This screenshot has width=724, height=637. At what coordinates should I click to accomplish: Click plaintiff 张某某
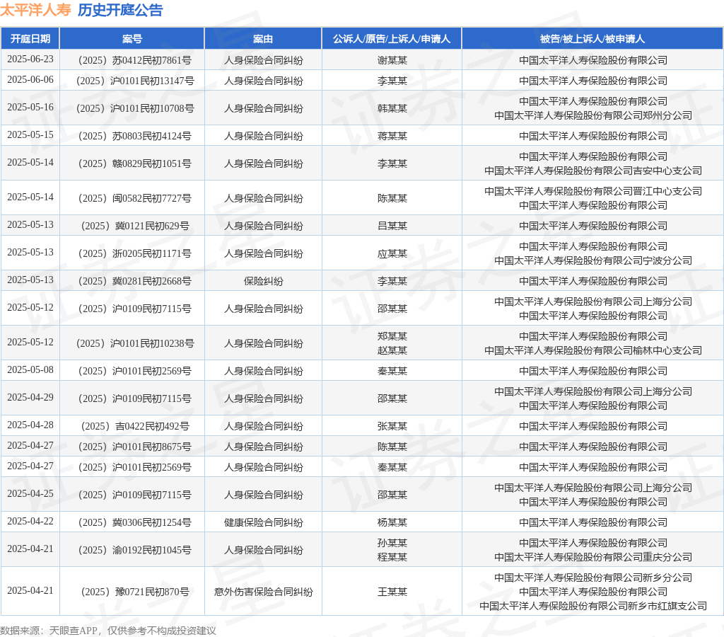[x=392, y=426]
